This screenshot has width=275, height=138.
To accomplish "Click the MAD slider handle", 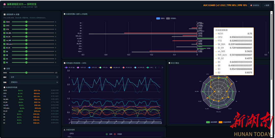I will [x=26, y=73].
